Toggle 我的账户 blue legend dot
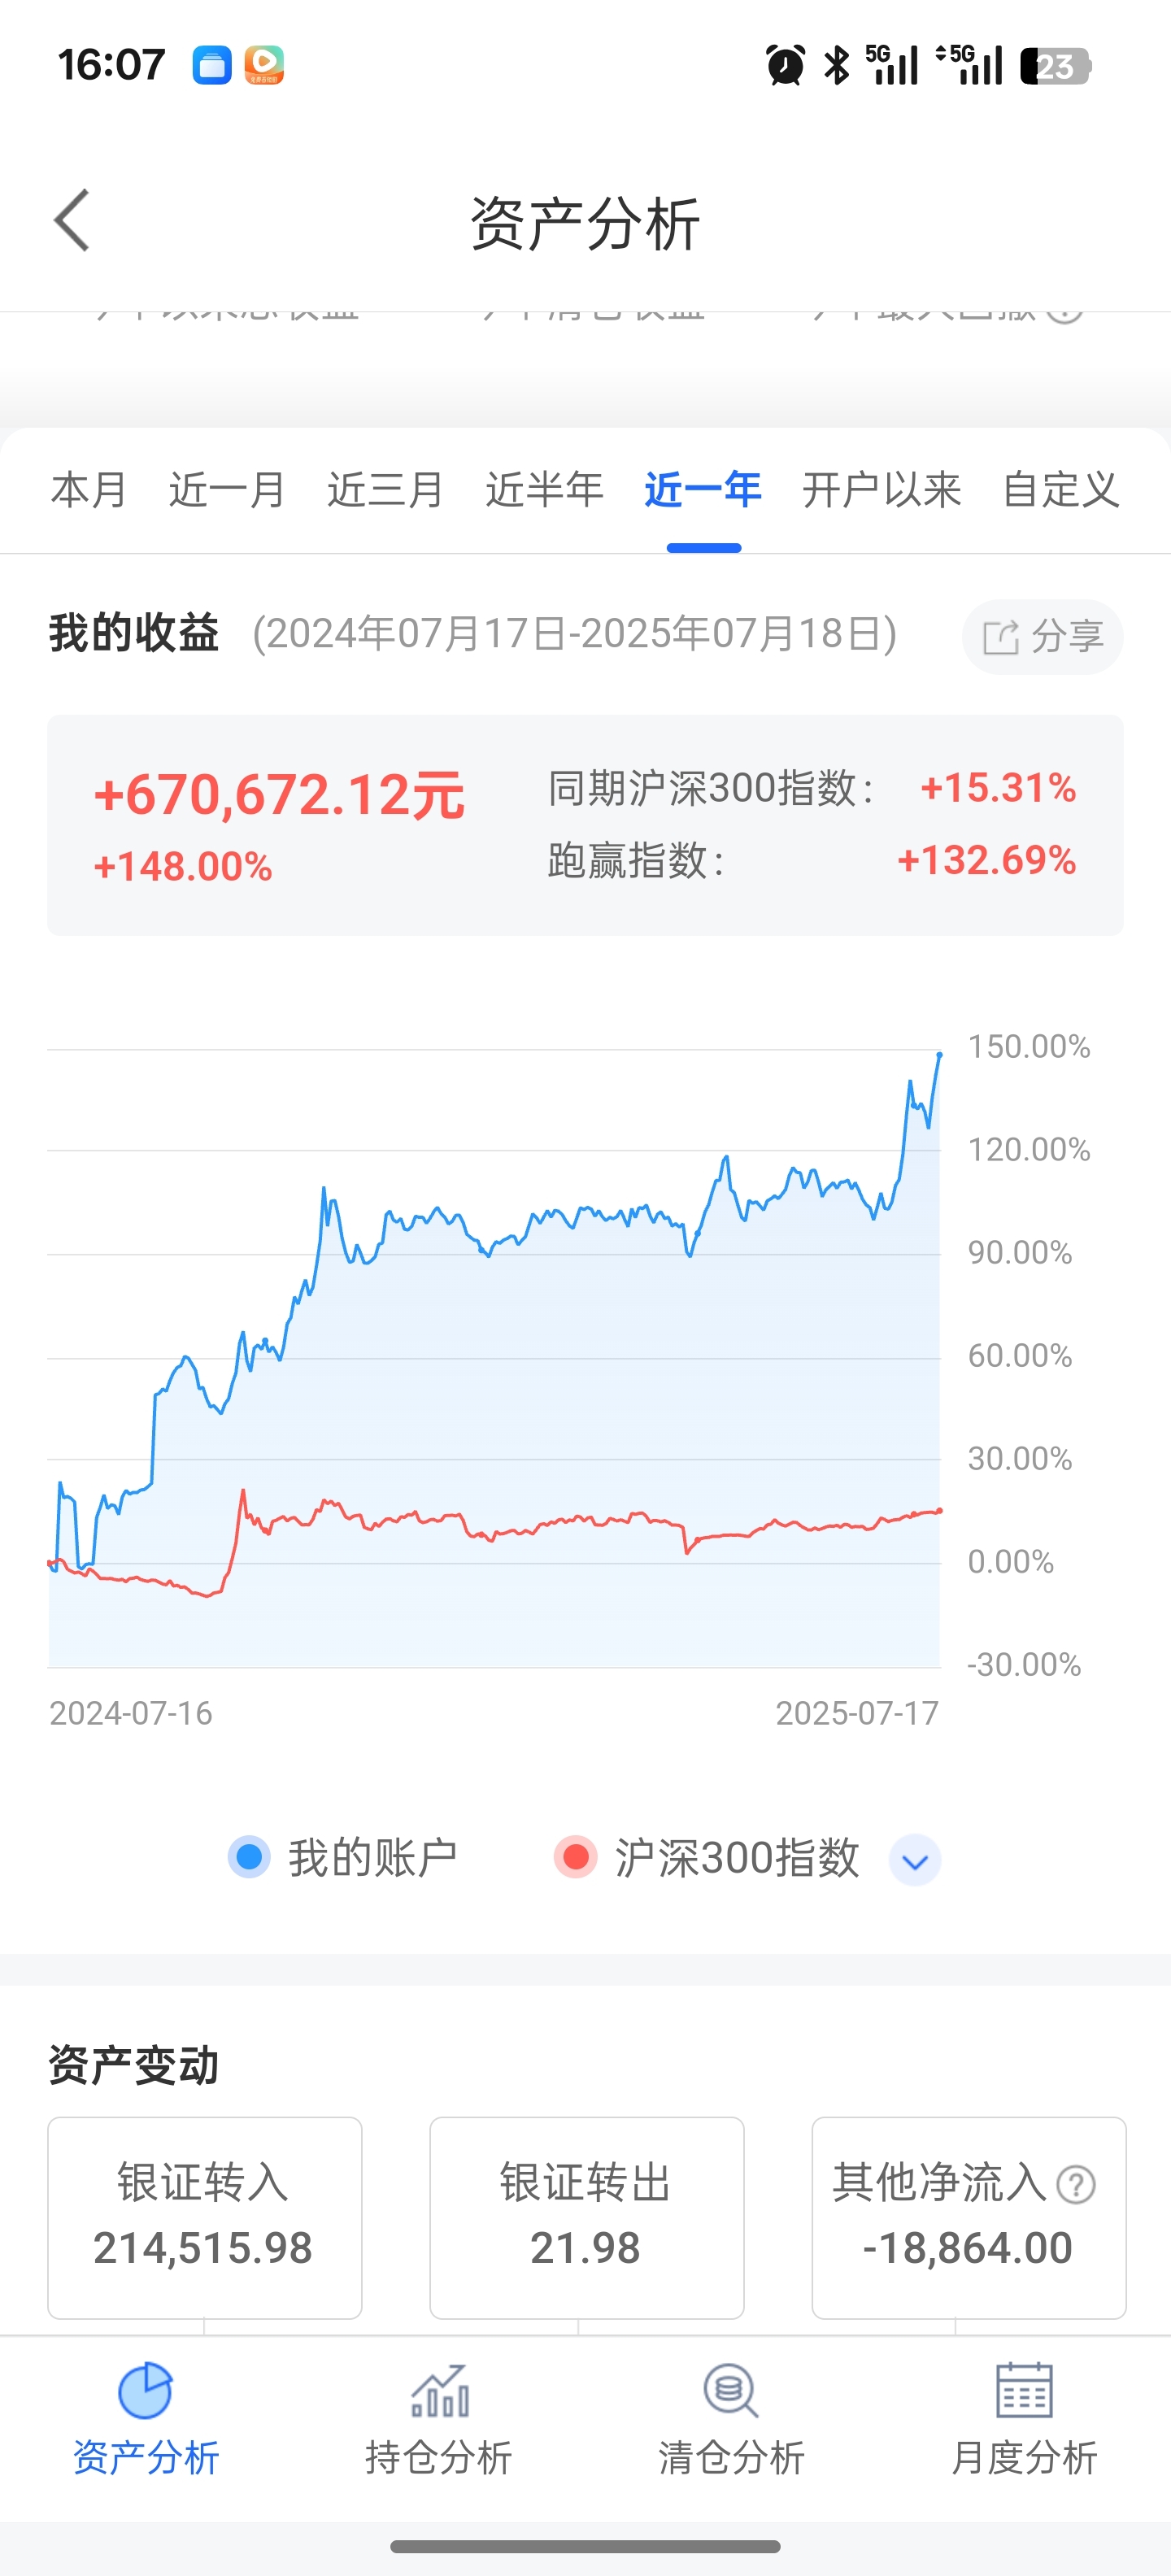 249,1857
